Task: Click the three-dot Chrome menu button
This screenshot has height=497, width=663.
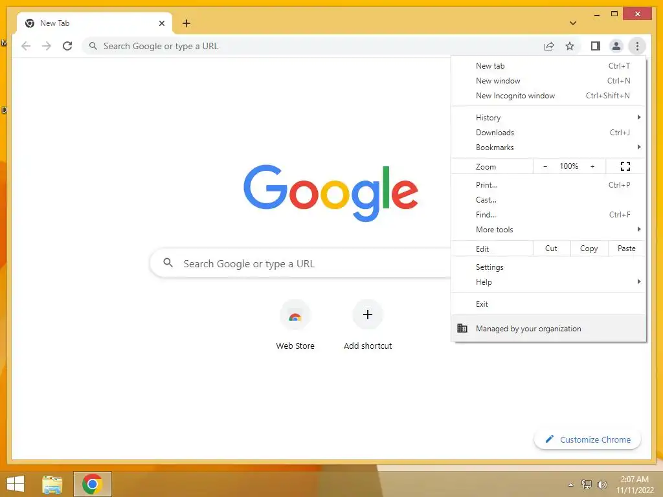Action: pyautogui.click(x=637, y=46)
